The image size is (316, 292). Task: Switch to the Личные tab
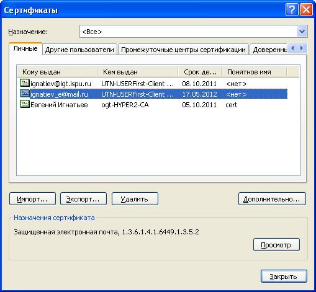coord(25,49)
